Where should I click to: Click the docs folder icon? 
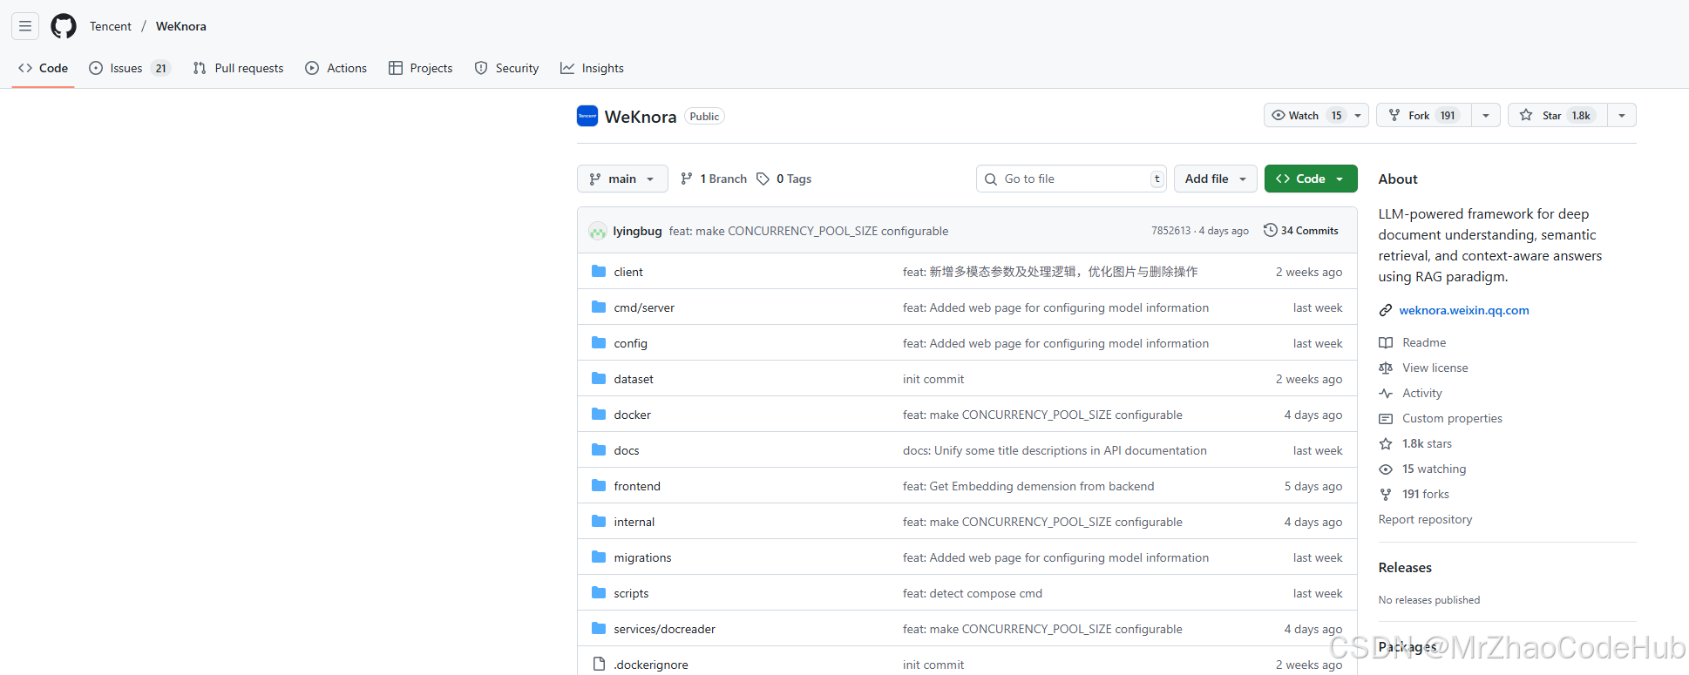point(599,450)
